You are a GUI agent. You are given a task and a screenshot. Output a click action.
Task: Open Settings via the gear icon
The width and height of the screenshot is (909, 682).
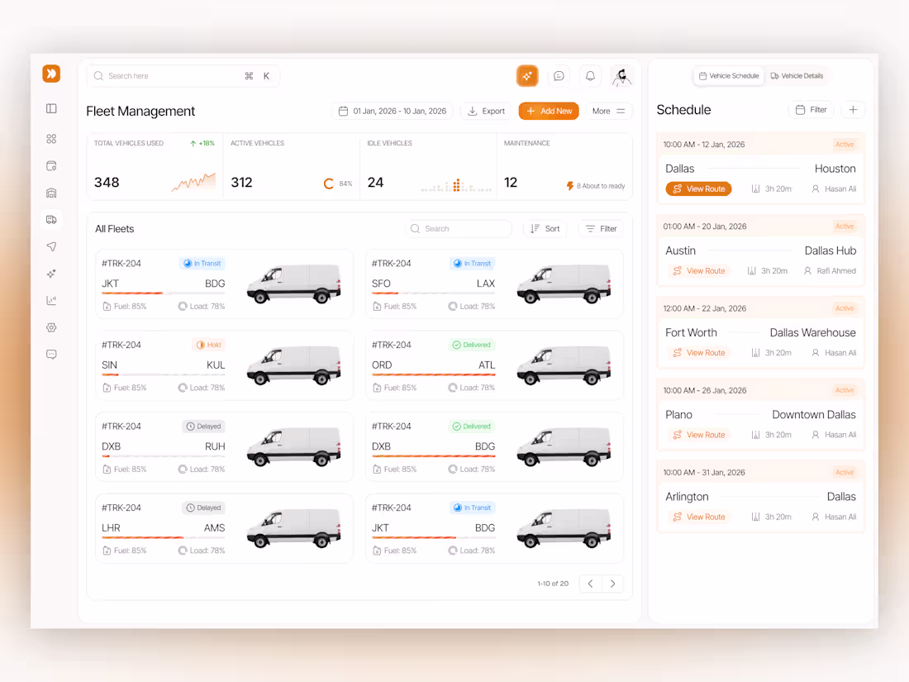pyautogui.click(x=51, y=327)
